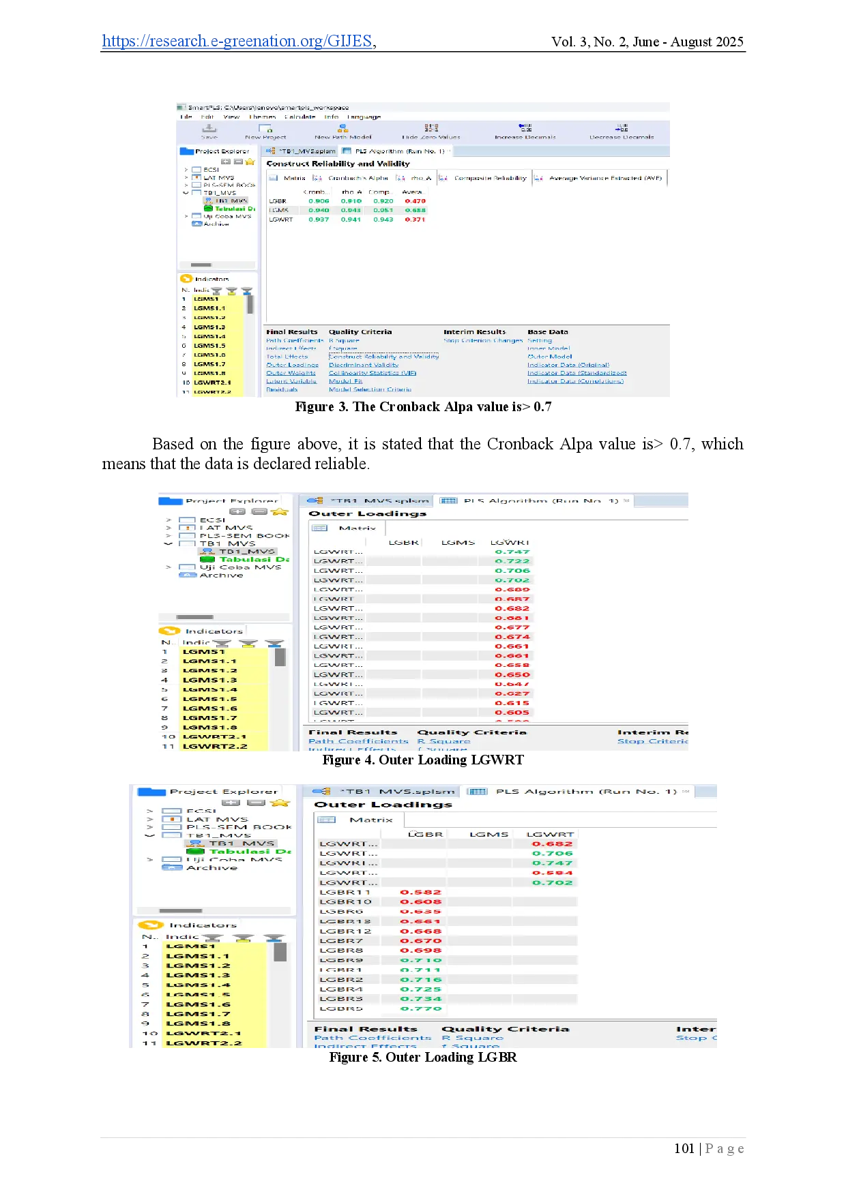Viewport: 846px width, 1196px height.
Task: Open the Themes menu in the menu bar
Action: point(262,117)
